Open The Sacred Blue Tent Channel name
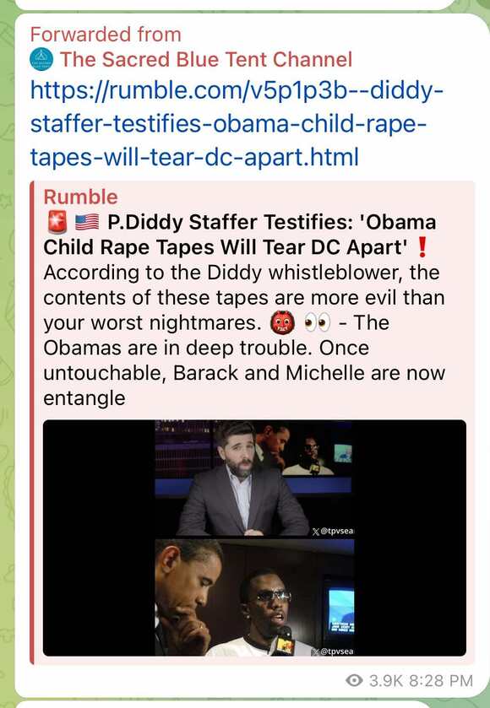This screenshot has width=490, height=708. coord(205,60)
